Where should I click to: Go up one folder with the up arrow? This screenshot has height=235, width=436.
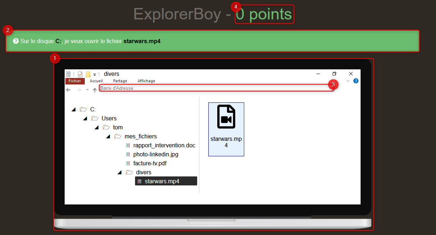[95, 90]
